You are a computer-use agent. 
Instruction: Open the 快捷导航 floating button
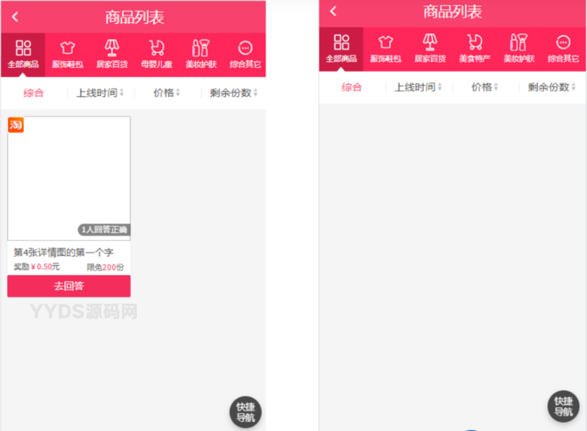[x=246, y=413]
